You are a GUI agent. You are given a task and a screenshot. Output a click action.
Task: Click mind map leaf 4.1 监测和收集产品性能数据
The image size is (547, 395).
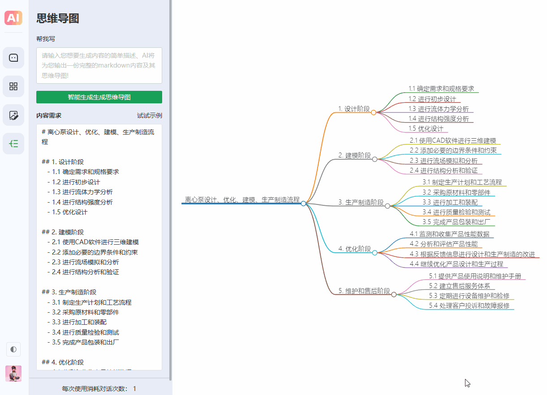coord(449,234)
